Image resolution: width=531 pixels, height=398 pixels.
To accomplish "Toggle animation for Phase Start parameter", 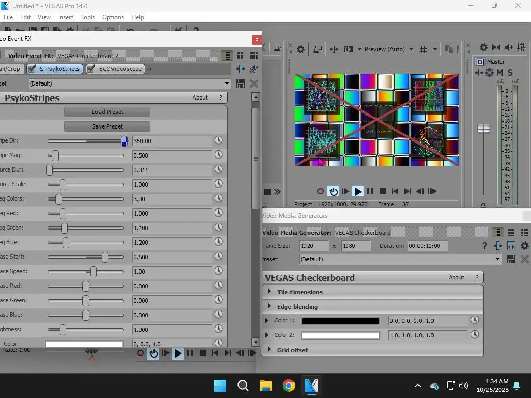I will 219,256.
